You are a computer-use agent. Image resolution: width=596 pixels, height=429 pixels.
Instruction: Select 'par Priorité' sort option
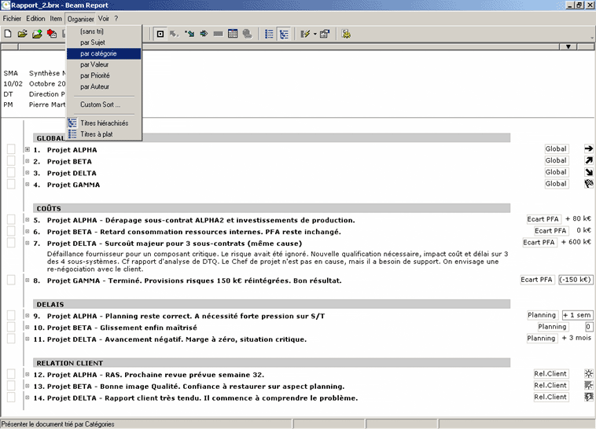pos(94,75)
